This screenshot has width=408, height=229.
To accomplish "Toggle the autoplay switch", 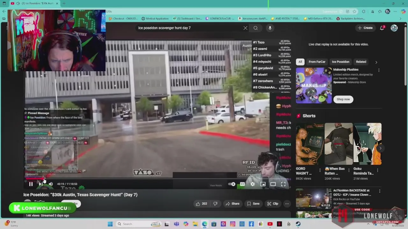I will 232,184.
